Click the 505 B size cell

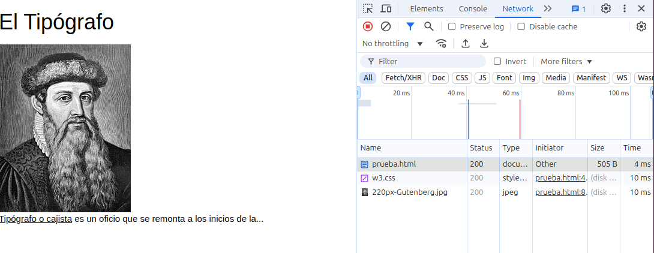click(604, 164)
